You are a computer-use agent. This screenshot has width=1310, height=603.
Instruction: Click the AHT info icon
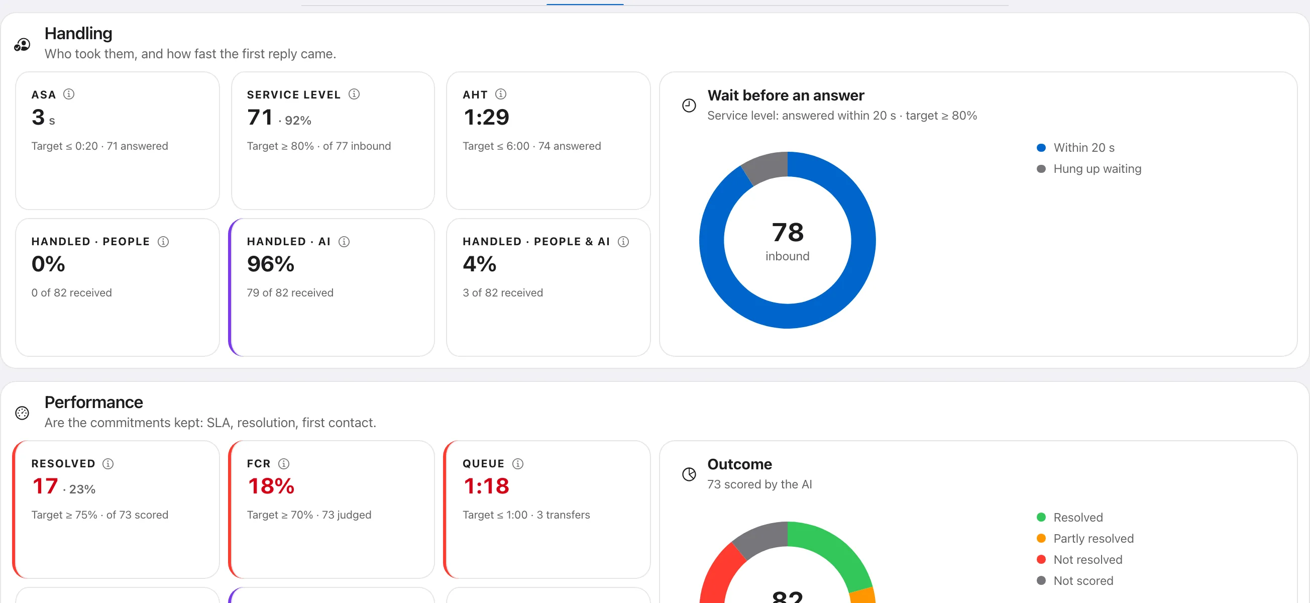500,94
